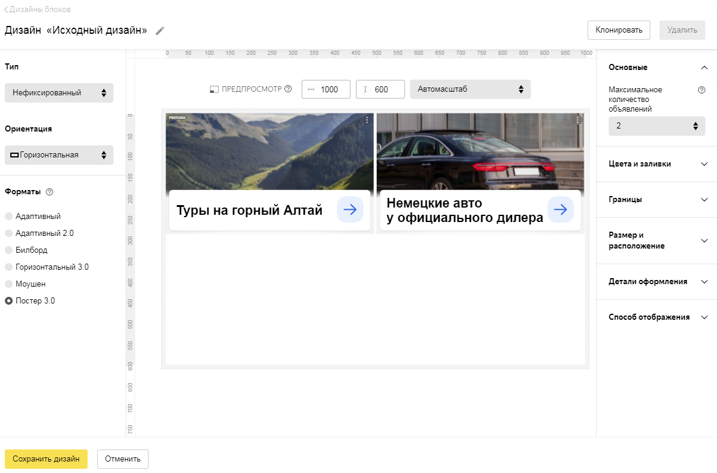Viewport: 718px width, 473px height.
Task: Click black car ad image
Action: point(480,151)
